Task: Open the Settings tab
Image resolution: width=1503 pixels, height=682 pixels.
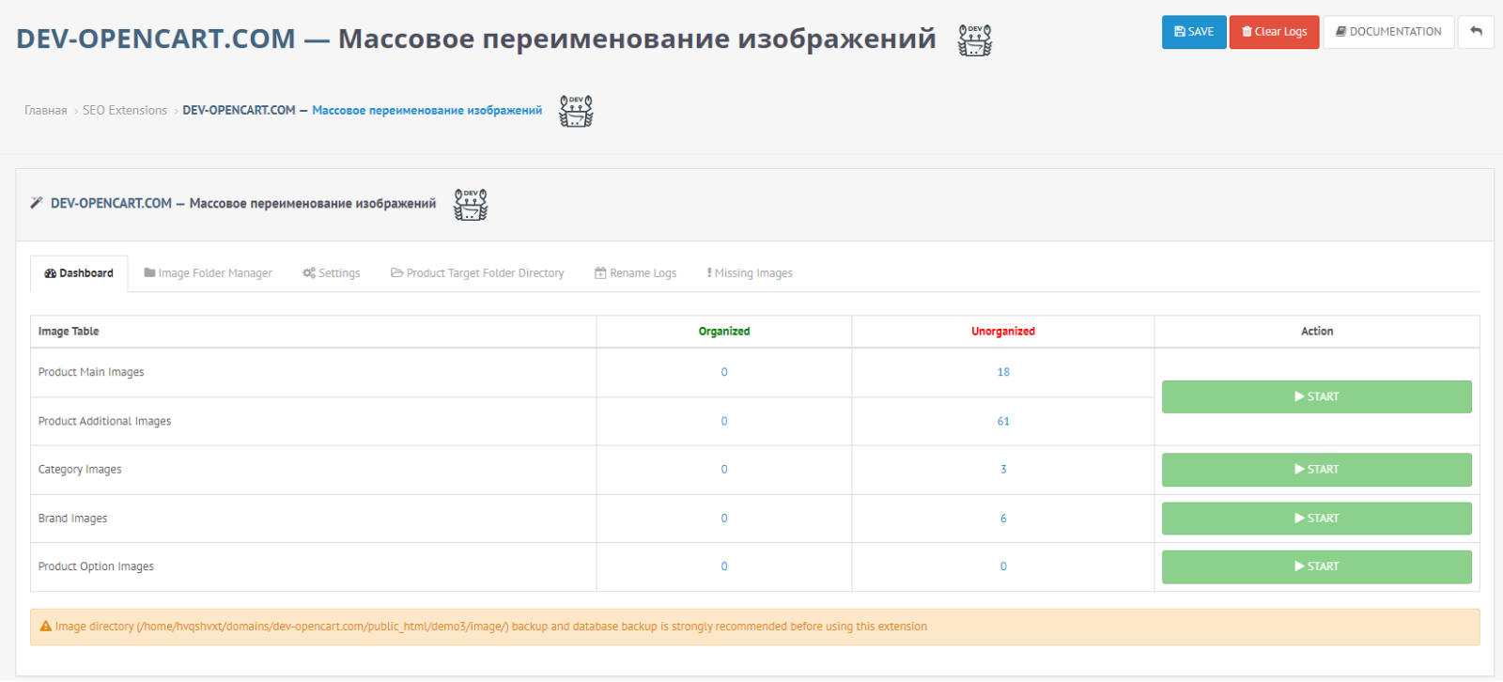Action: 332,273
